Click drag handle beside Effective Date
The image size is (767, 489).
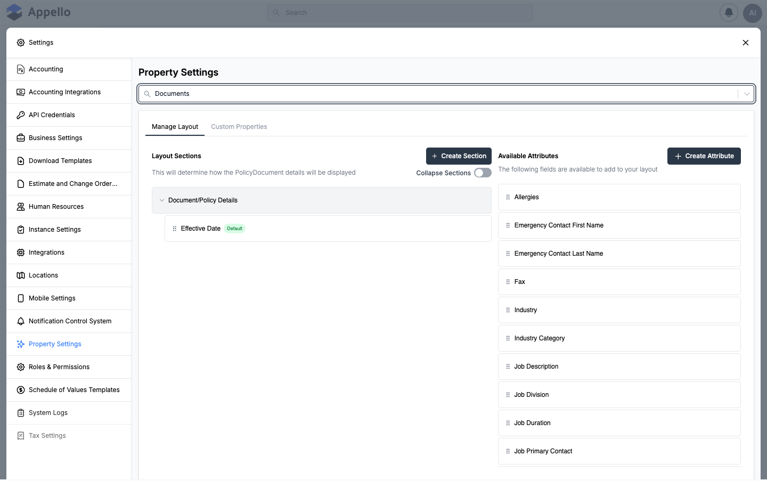click(175, 229)
